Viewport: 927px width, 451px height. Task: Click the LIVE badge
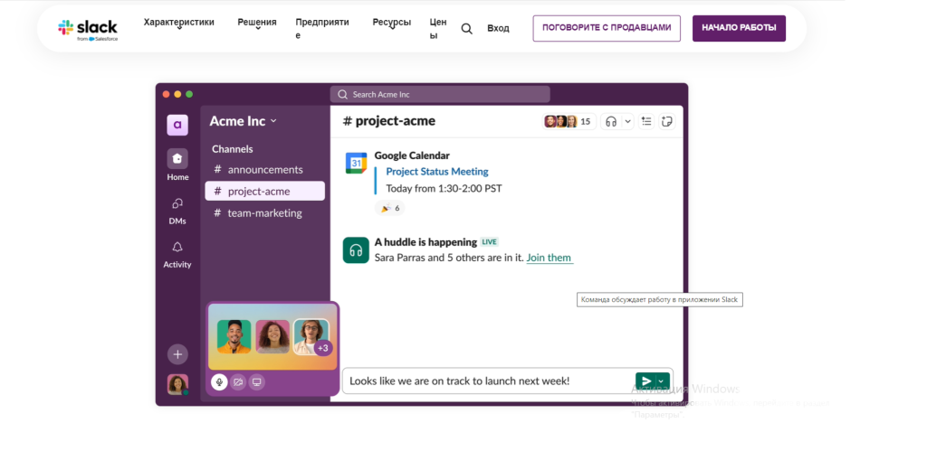coord(489,242)
